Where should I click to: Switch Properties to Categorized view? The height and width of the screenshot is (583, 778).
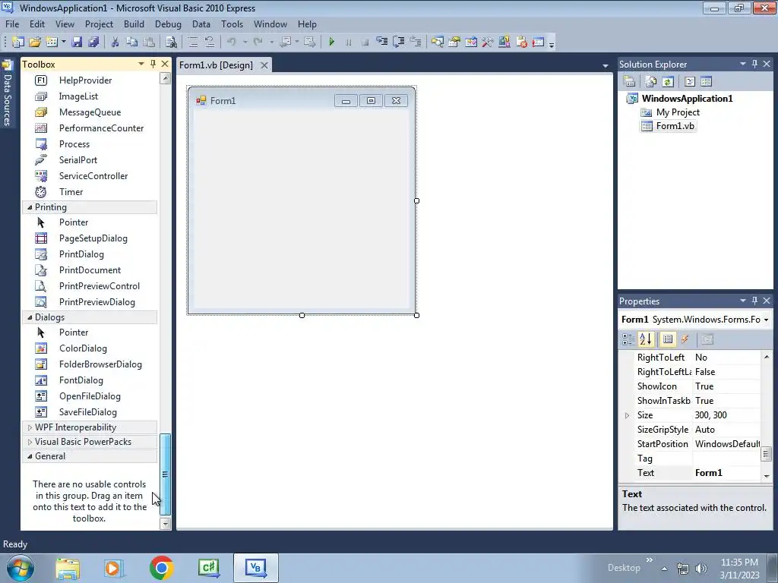628,339
